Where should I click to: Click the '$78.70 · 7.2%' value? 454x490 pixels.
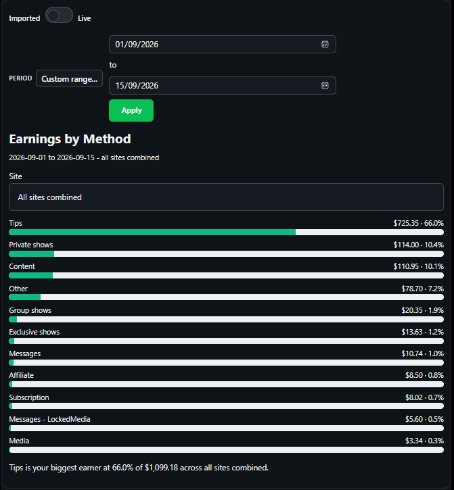(x=422, y=289)
